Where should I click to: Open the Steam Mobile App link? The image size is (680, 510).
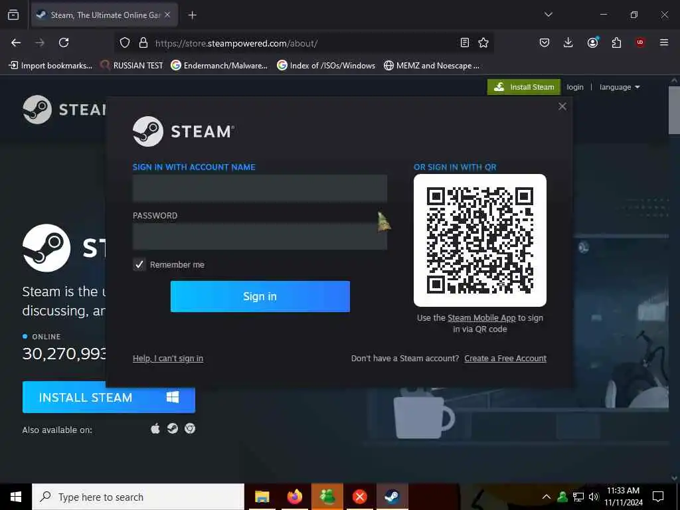point(481,318)
